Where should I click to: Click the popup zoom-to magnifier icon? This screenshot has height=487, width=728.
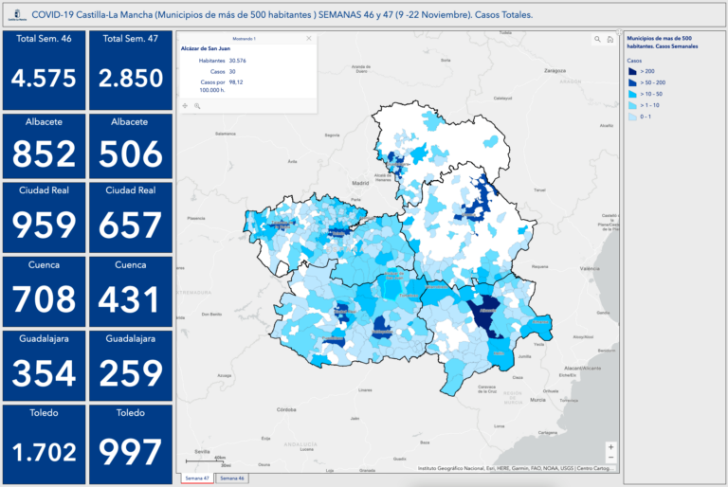point(197,105)
